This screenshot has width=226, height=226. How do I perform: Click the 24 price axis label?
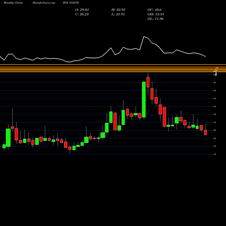215,138
